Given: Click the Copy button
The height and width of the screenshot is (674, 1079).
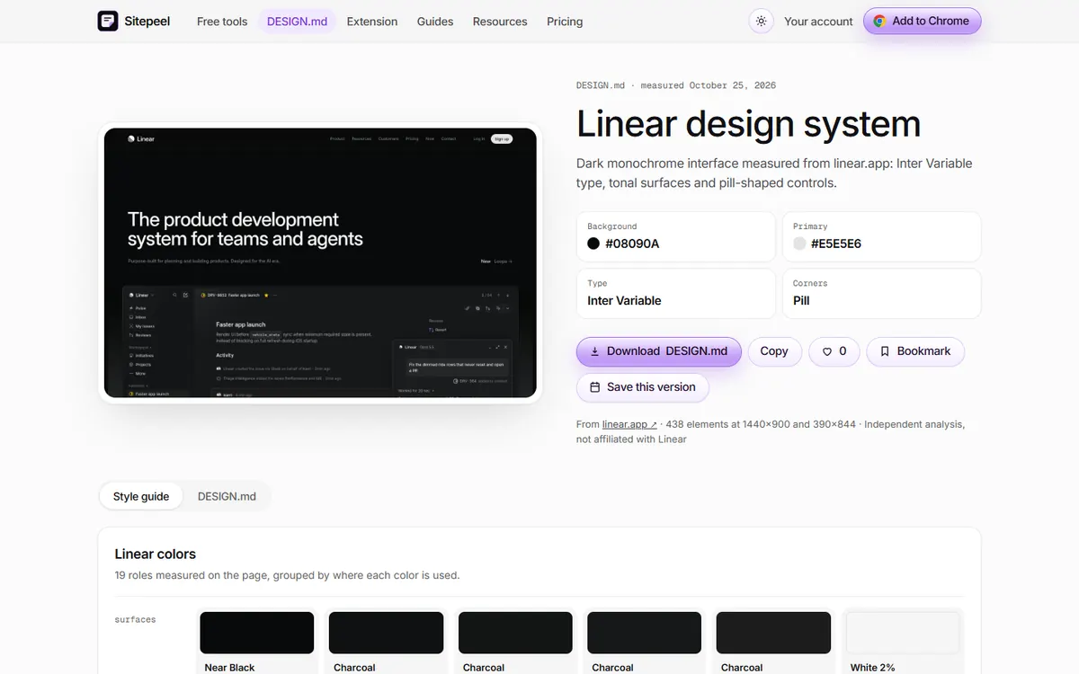Looking at the screenshot, I should (774, 351).
